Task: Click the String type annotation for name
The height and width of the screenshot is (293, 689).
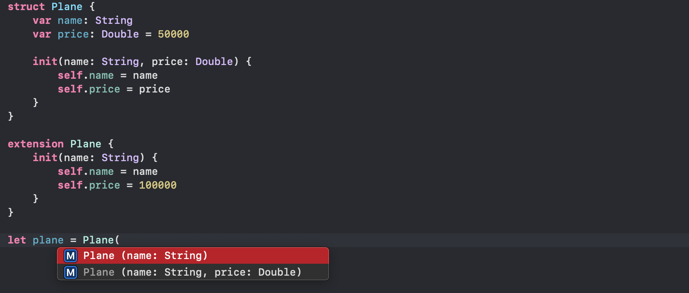Action: pos(113,21)
